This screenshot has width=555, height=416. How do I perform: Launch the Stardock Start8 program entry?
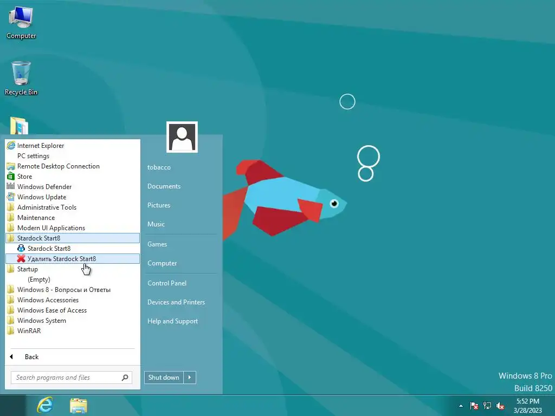tap(73, 248)
